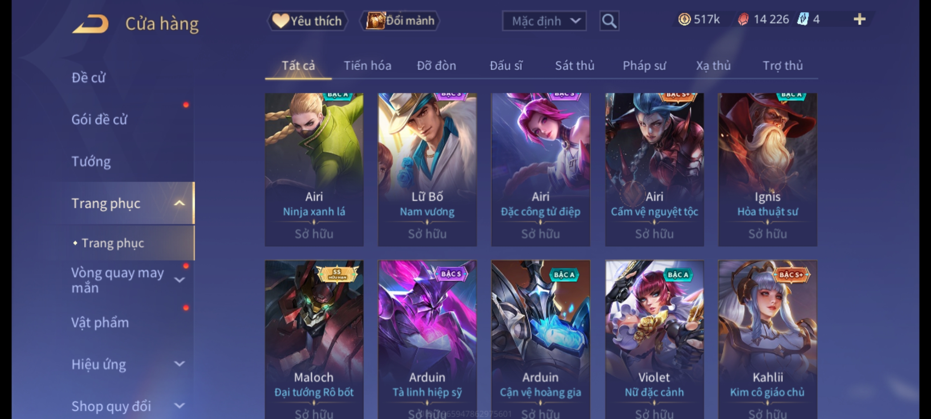Screen dimensions: 931x419
Task: Tap the red ruby 14 226 icon
Action: click(x=743, y=19)
